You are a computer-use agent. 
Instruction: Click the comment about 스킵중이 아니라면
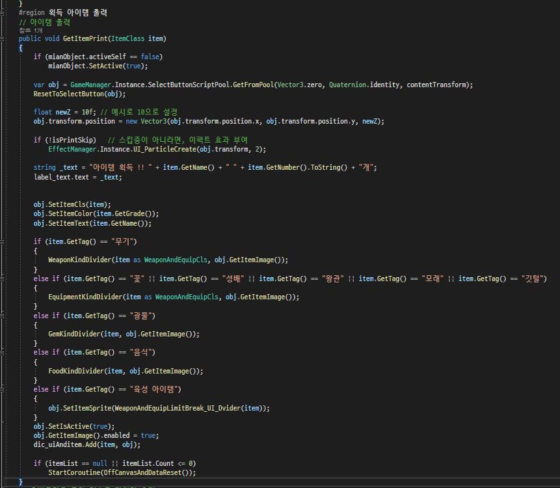click(x=178, y=140)
